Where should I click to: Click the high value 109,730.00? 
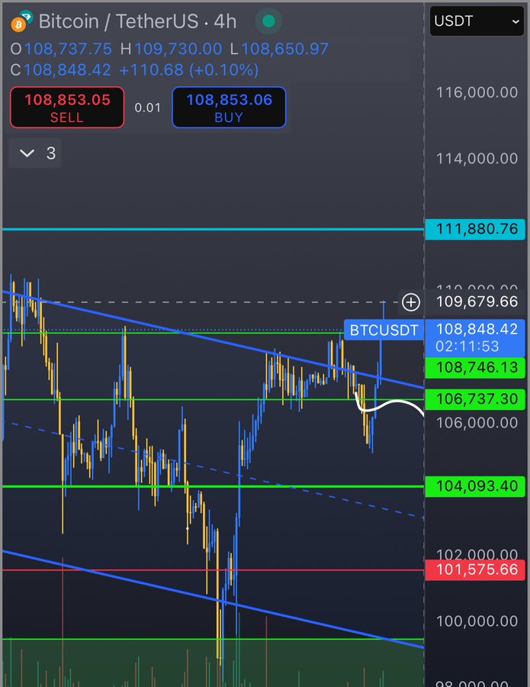pos(178,49)
